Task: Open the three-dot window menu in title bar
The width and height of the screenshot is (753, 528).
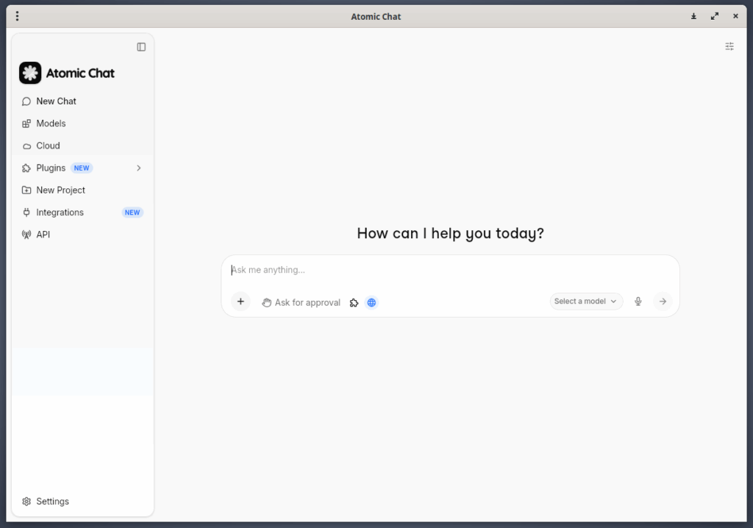Action: (18, 16)
